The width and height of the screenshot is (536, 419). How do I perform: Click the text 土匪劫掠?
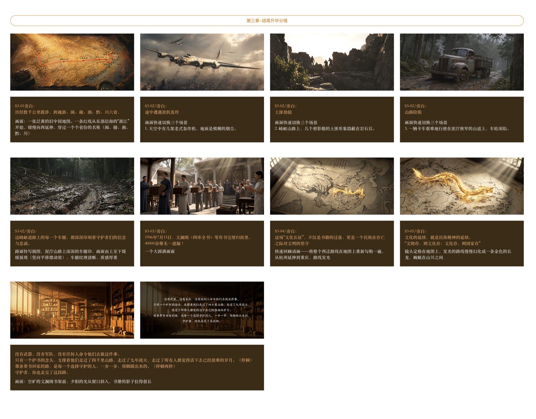pyautogui.click(x=283, y=112)
